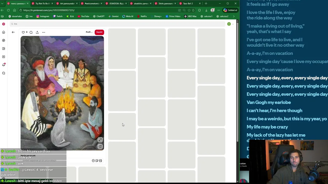328x184 pixels.
Task: Click the Sohbet et Copilot button
Action: point(230,10)
